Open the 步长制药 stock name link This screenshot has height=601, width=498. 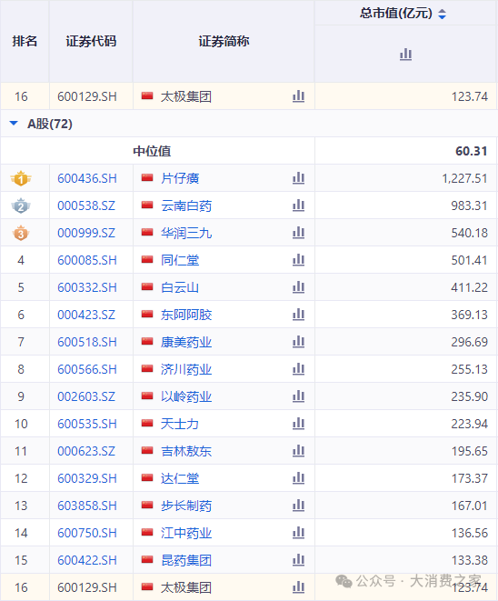tap(186, 506)
